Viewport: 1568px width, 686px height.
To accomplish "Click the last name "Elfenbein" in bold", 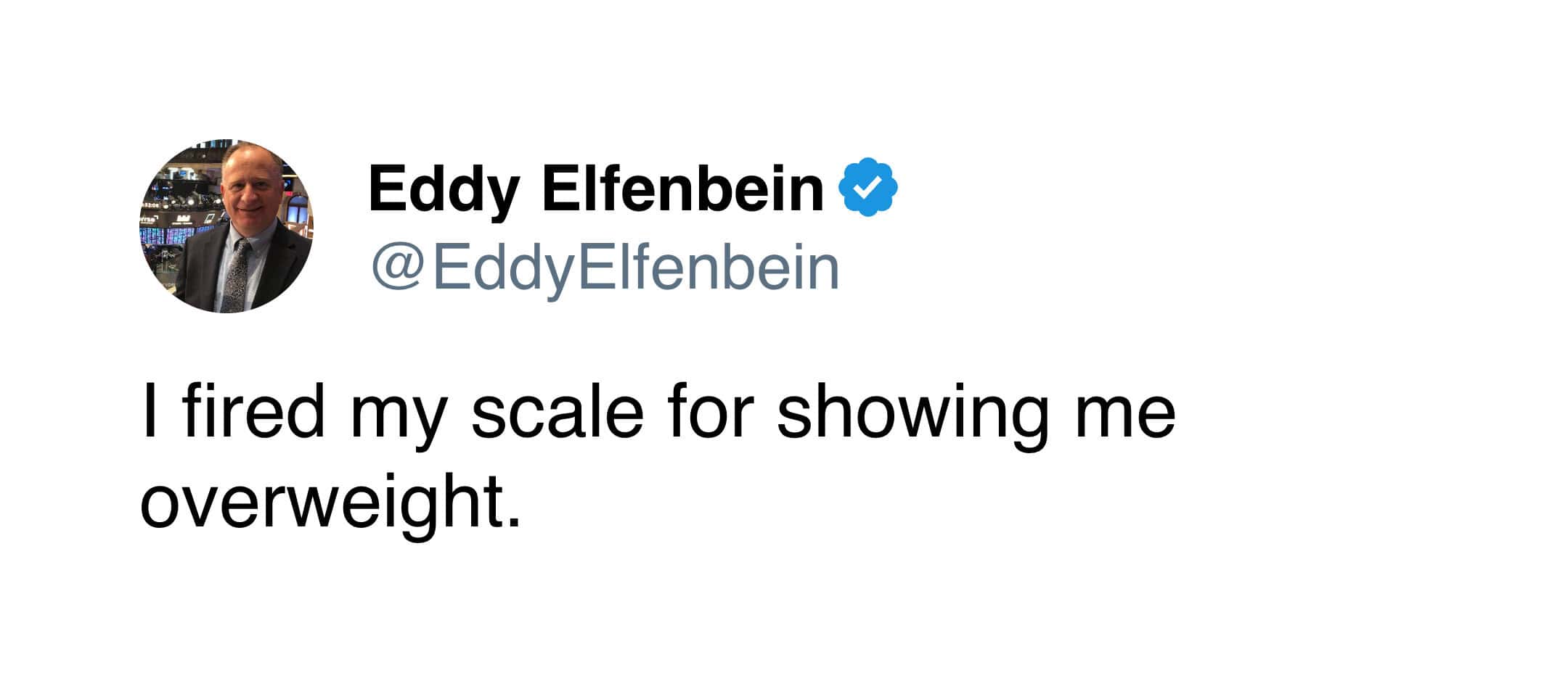I will tap(683, 188).
